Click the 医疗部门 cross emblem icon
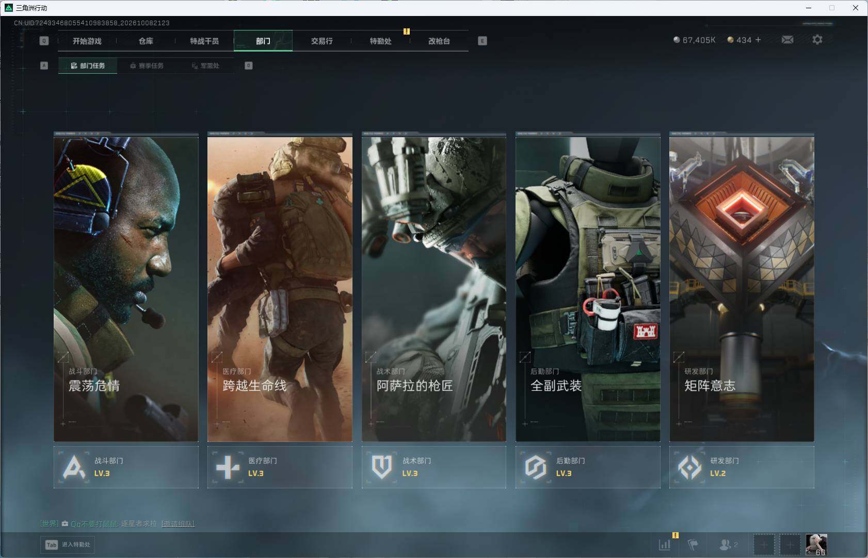 point(228,467)
